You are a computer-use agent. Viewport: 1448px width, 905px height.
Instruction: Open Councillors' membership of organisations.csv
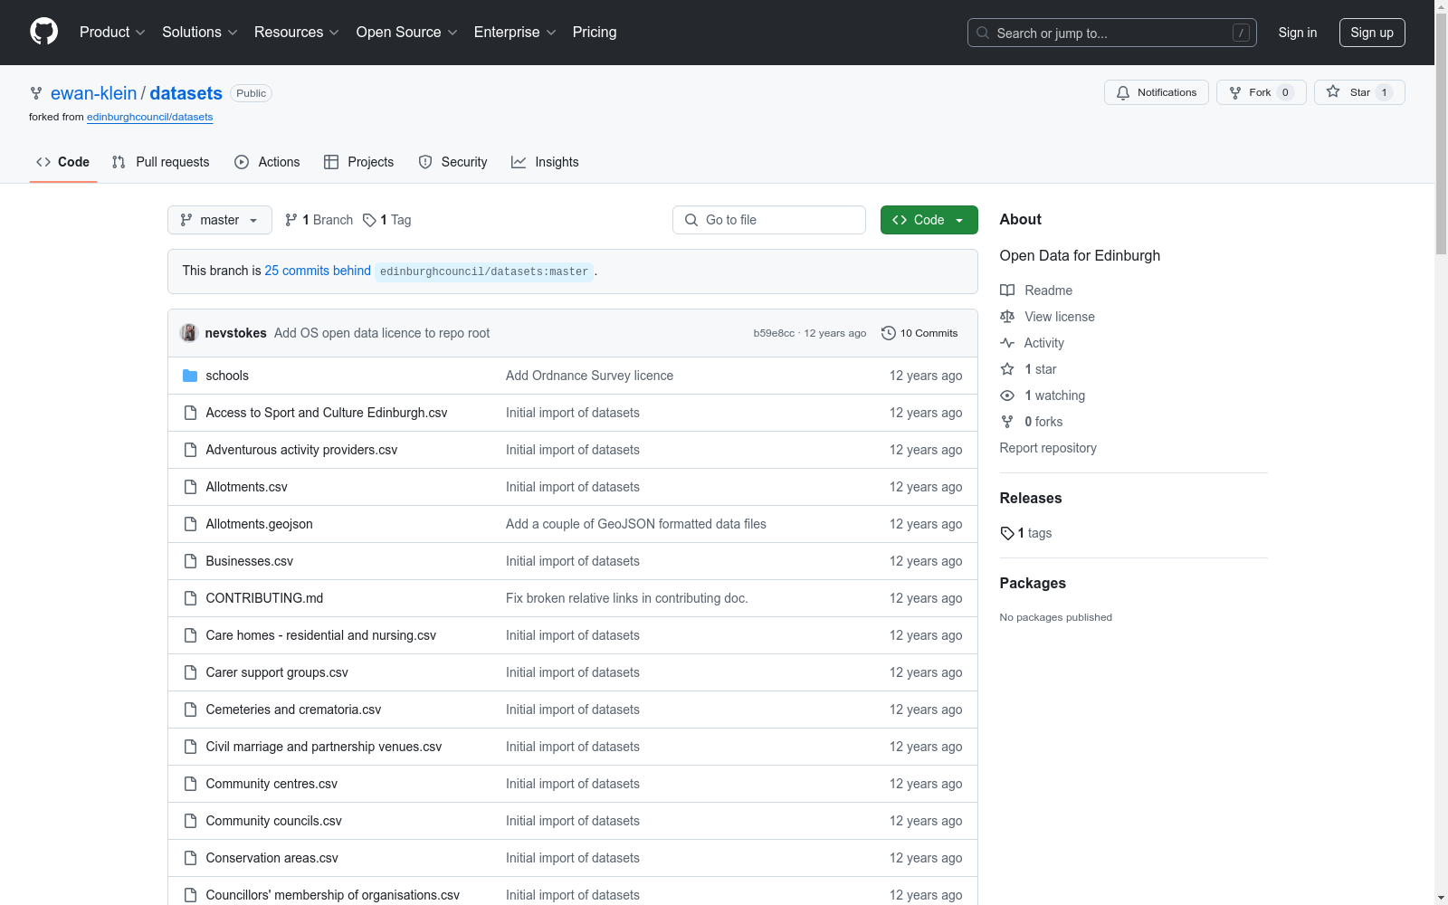click(x=333, y=895)
